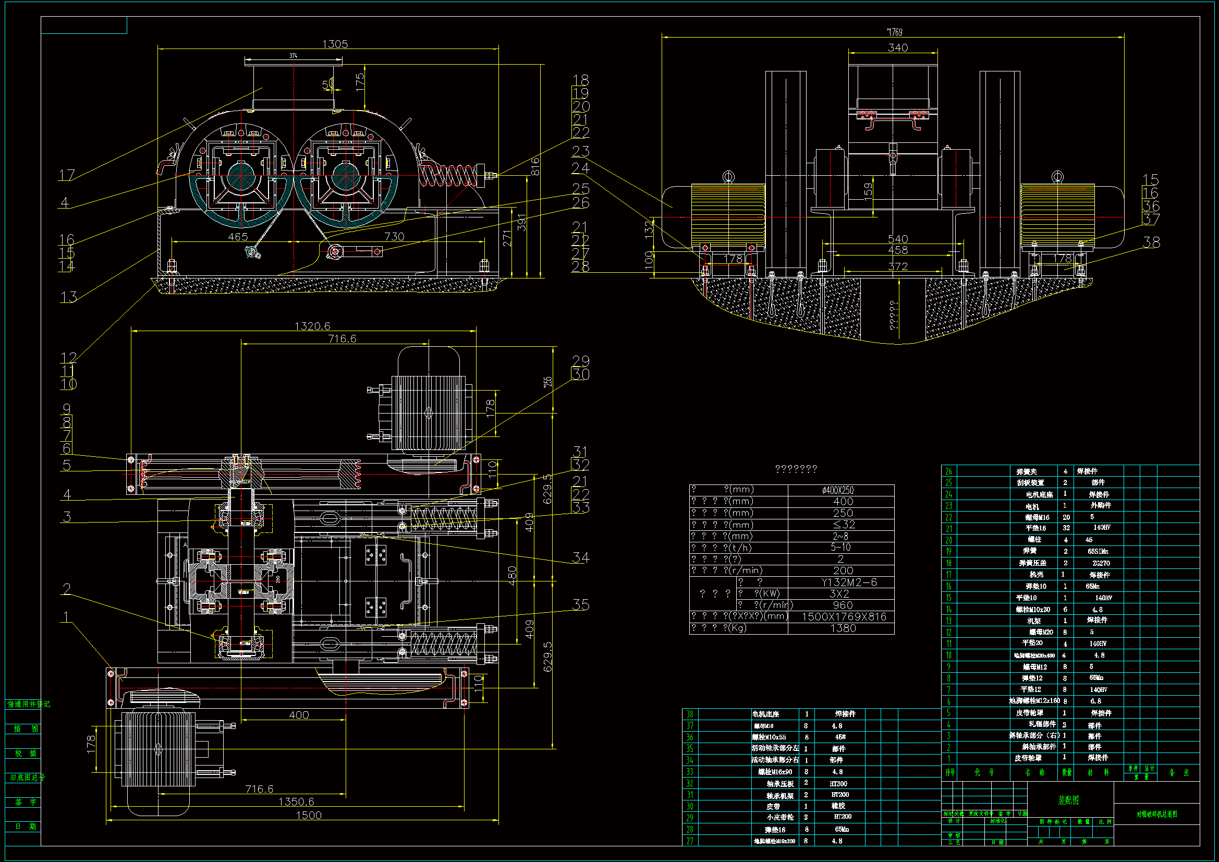Click the 1500X1769X816 overall size cell
1219x862 pixels.
click(x=844, y=616)
